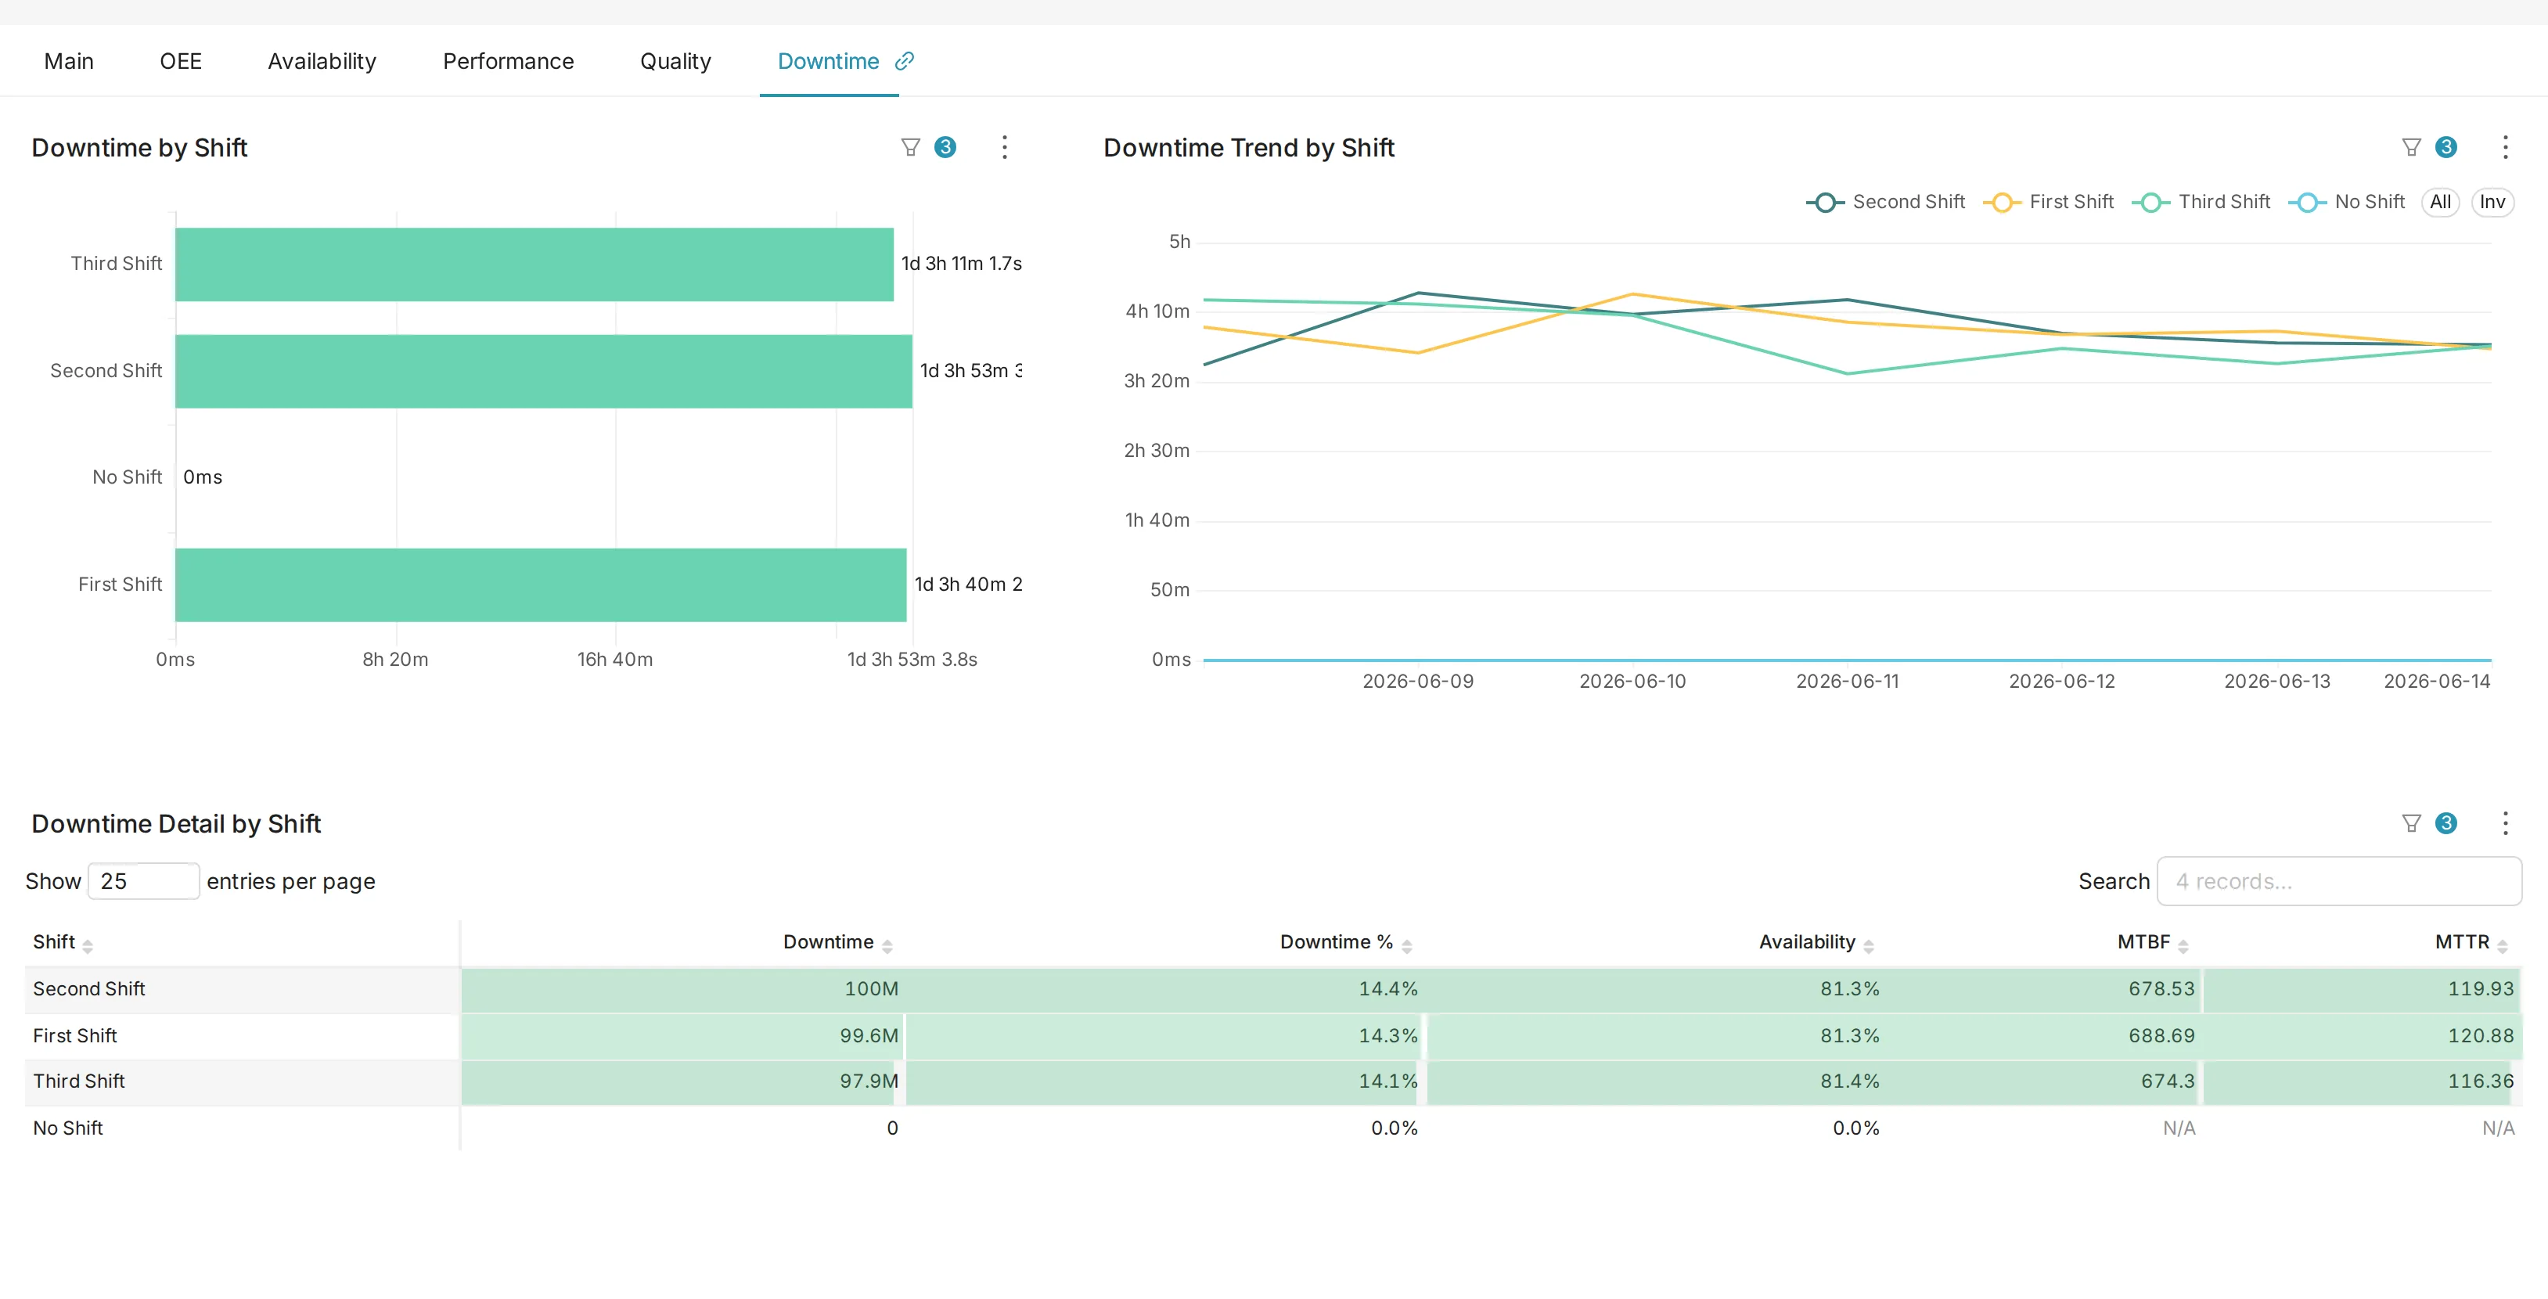2548x1299 pixels.
Task: Click filter count badge on Downtime Trend by Shift
Action: click(x=2445, y=147)
